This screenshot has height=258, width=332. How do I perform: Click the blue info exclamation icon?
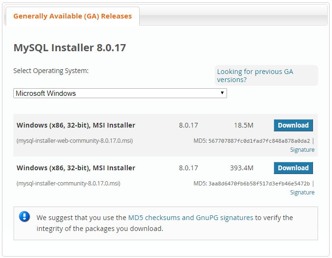point(24,217)
